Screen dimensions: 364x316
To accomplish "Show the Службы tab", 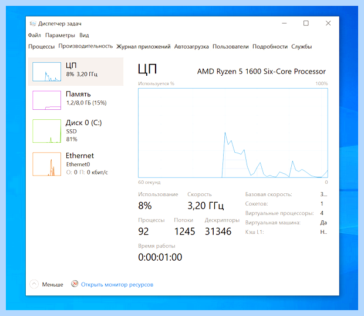I will pyautogui.click(x=301, y=46).
